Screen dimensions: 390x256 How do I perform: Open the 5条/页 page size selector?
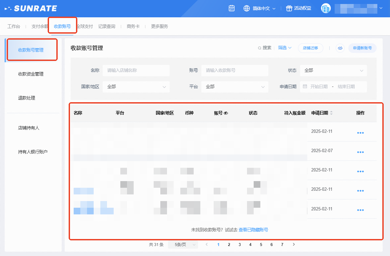coord(183,245)
